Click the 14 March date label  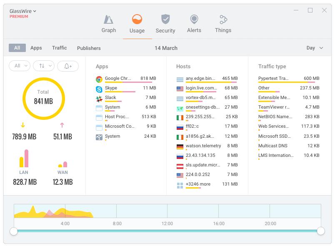tap(166, 48)
